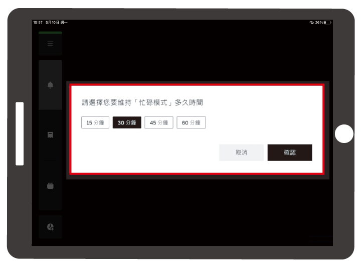Select the receipt orders icon in sidebar

(50, 136)
